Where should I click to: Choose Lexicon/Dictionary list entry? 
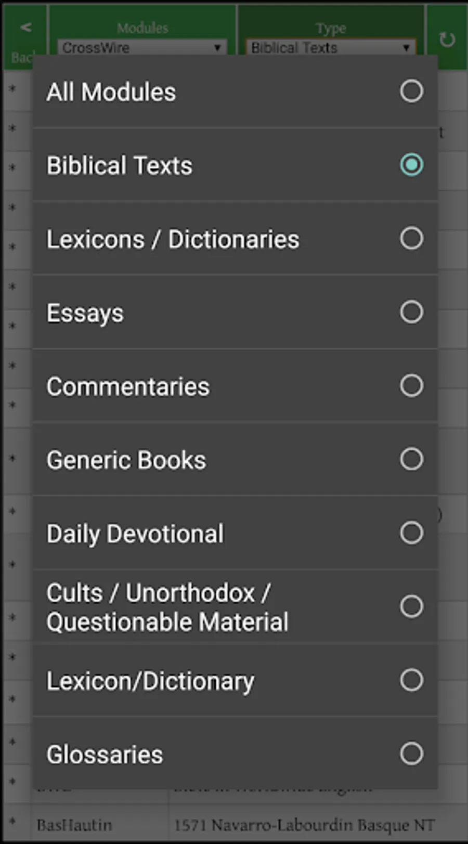coord(151,681)
